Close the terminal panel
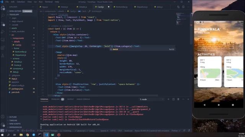This screenshot has height=137, width=245. 188,99
